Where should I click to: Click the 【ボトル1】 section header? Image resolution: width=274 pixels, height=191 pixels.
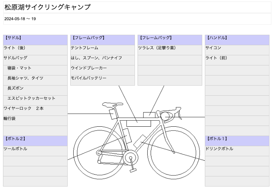pos(237,139)
